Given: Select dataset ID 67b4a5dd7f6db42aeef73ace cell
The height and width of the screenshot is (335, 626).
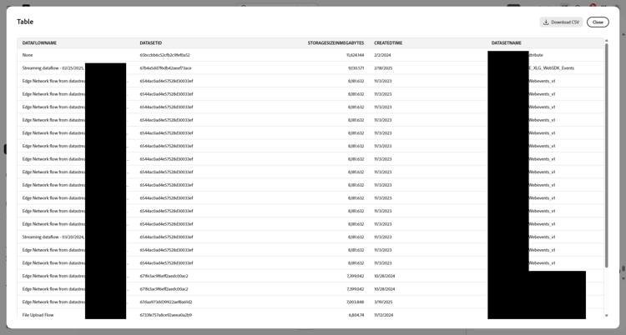Looking at the screenshot, I should click(165, 68).
